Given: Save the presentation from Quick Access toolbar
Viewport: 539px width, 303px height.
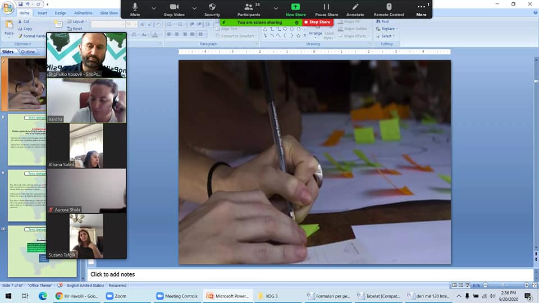Looking at the screenshot, I should coord(20,4).
